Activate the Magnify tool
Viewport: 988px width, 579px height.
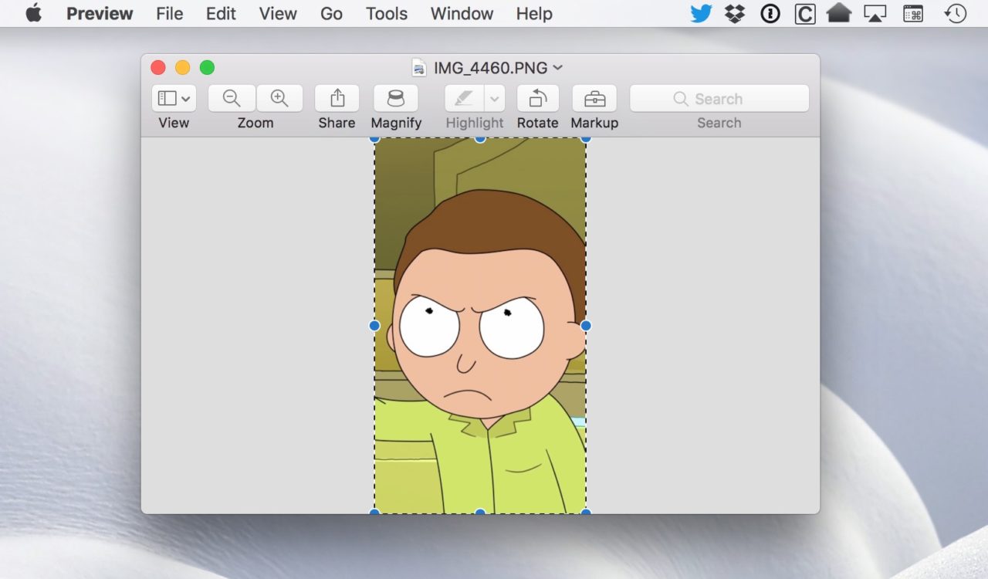point(396,98)
